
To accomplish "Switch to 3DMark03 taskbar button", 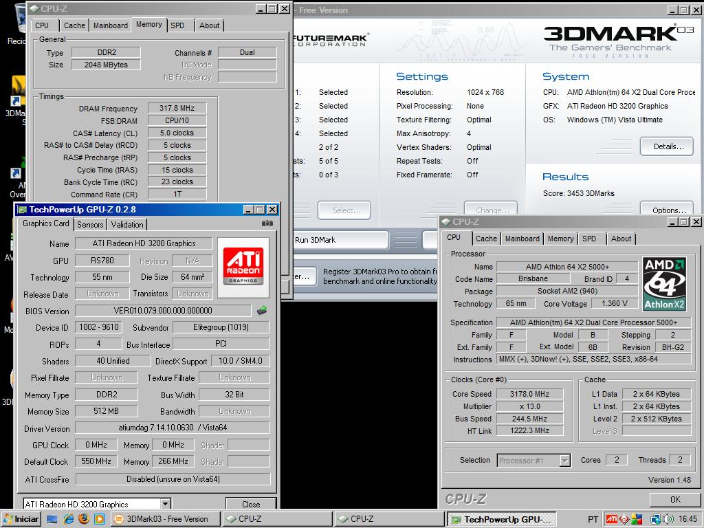I will (166, 519).
